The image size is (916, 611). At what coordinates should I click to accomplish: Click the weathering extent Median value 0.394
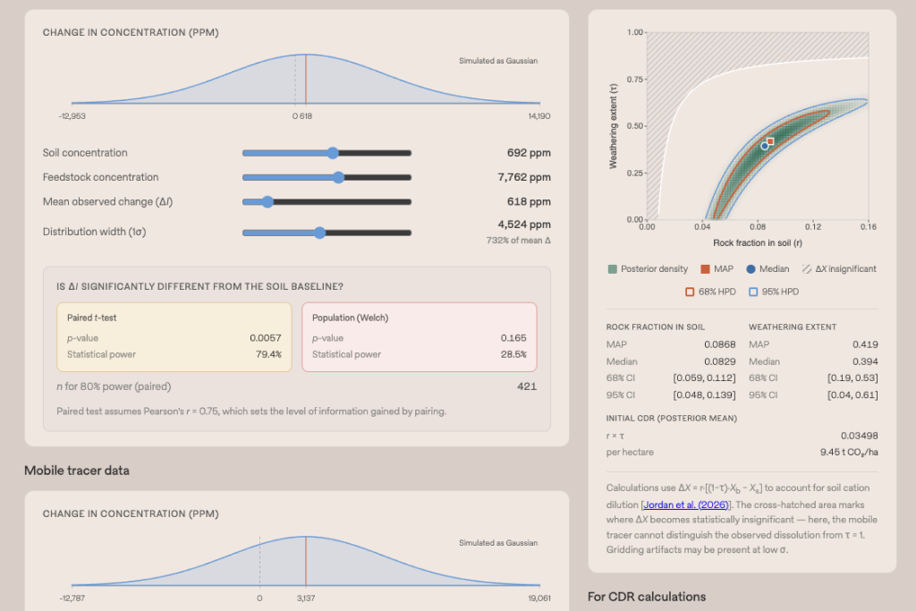865,361
